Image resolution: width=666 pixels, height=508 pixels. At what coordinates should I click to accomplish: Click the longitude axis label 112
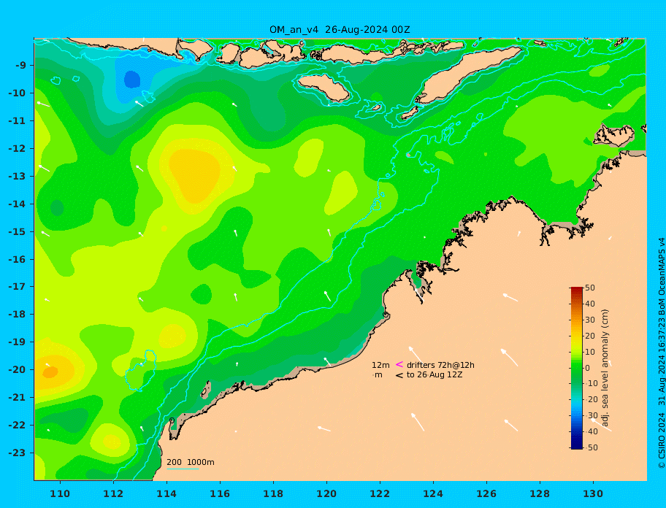[113, 494]
